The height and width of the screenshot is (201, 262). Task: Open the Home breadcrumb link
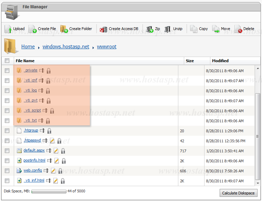pyautogui.click(x=28, y=47)
